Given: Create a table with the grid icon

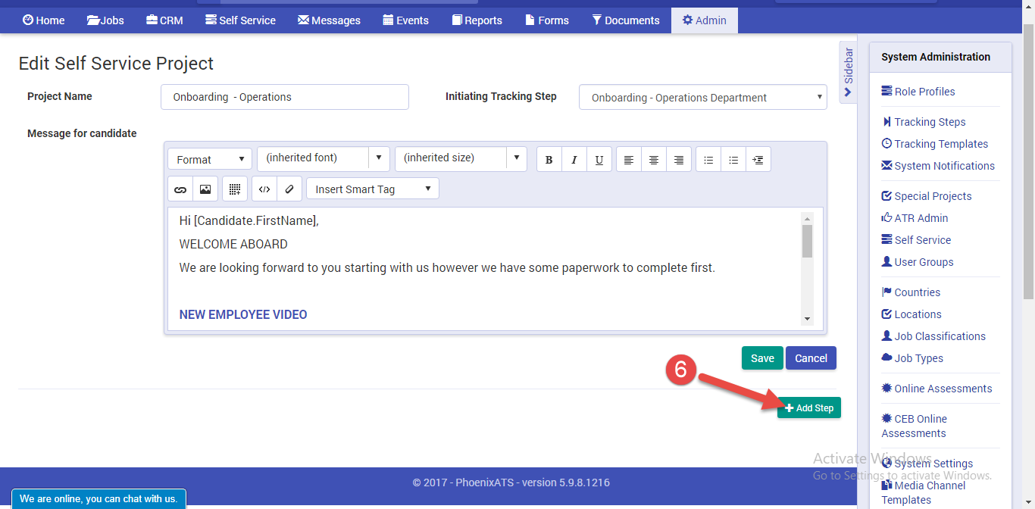Looking at the screenshot, I should (235, 189).
